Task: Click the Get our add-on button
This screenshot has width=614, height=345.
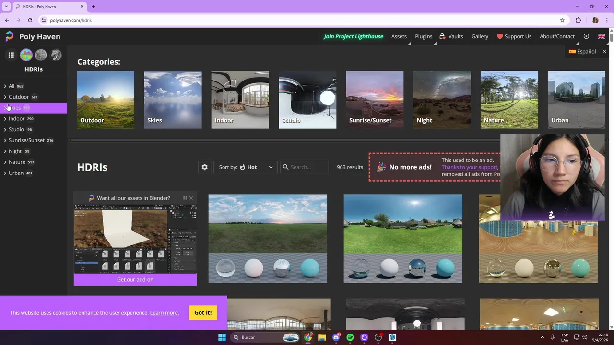Action: (x=135, y=279)
